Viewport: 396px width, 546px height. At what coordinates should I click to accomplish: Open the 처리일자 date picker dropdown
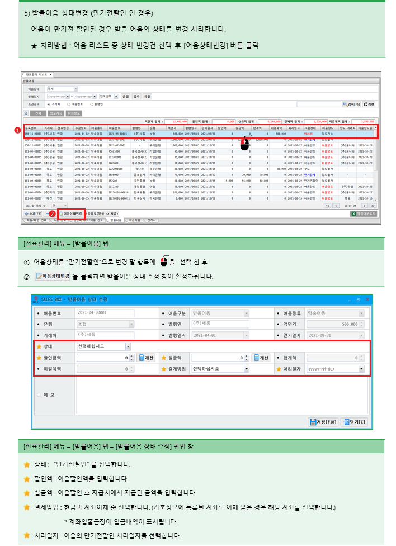[361, 369]
